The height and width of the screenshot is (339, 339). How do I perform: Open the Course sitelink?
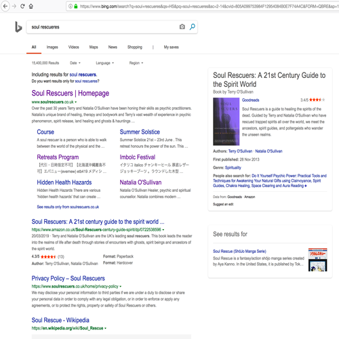coord(45,132)
